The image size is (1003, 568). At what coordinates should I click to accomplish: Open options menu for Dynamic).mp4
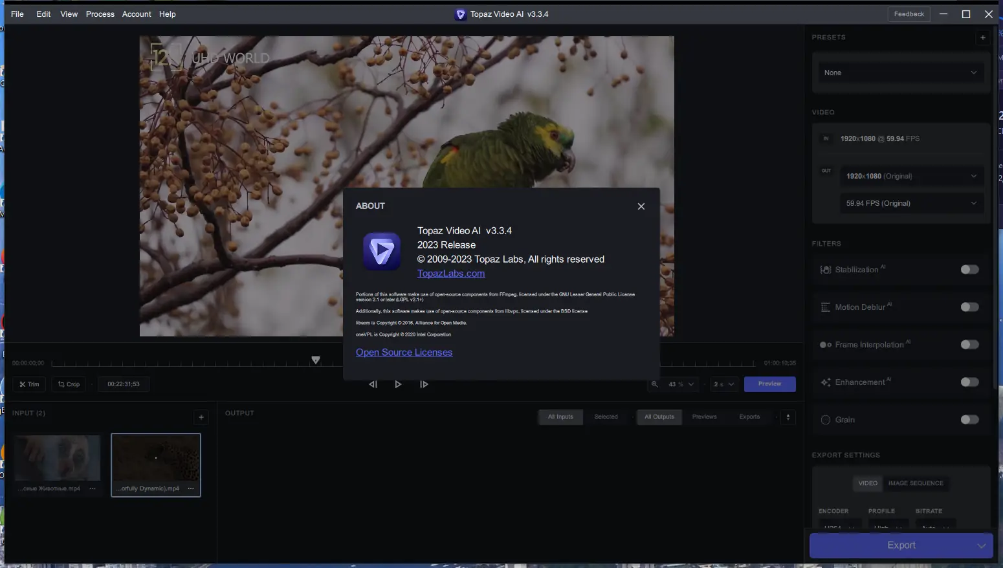(x=191, y=488)
